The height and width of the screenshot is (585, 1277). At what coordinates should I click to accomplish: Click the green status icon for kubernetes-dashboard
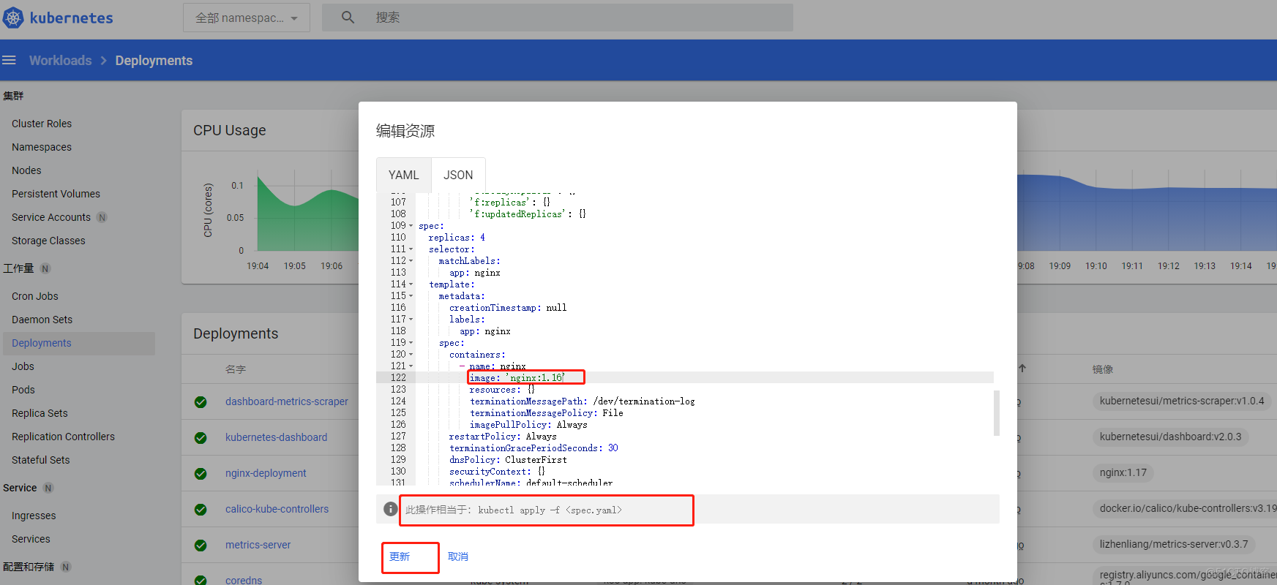(201, 438)
